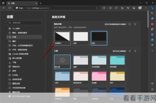Screen dimensions: 156x103
Task: Add a new sidebar app with plus
Action: pyautogui.click(x=152, y=51)
